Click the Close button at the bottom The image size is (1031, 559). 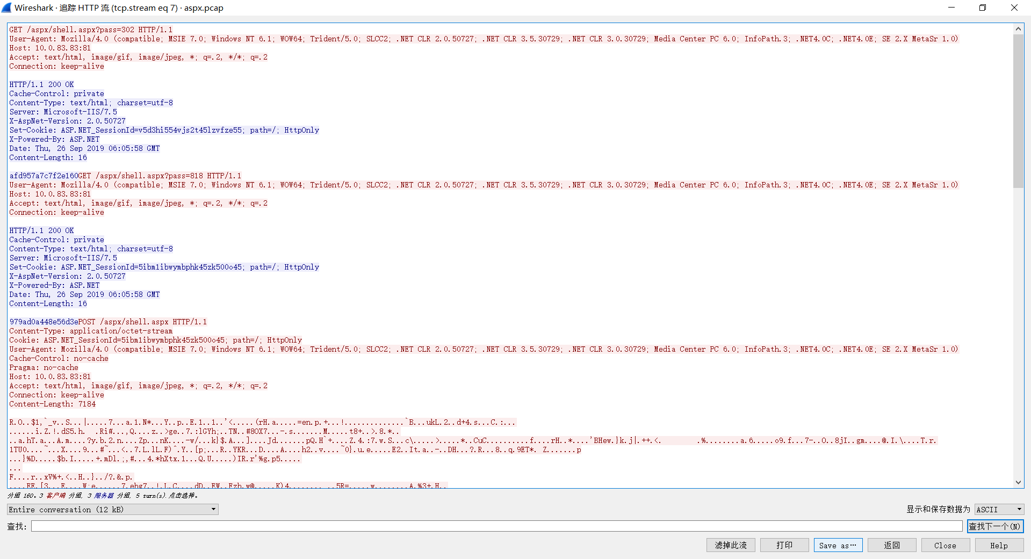(946, 545)
